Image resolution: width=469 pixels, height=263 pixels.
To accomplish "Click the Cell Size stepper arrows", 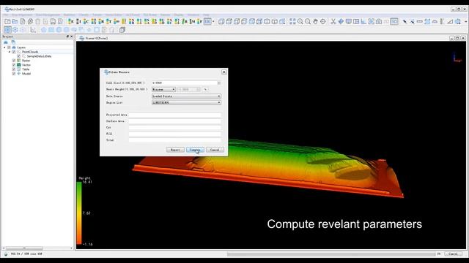I will (x=219, y=83).
